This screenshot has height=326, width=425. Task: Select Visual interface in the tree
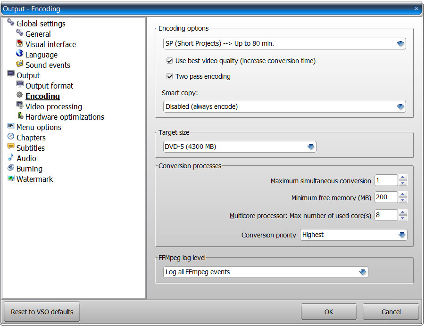(x=50, y=44)
